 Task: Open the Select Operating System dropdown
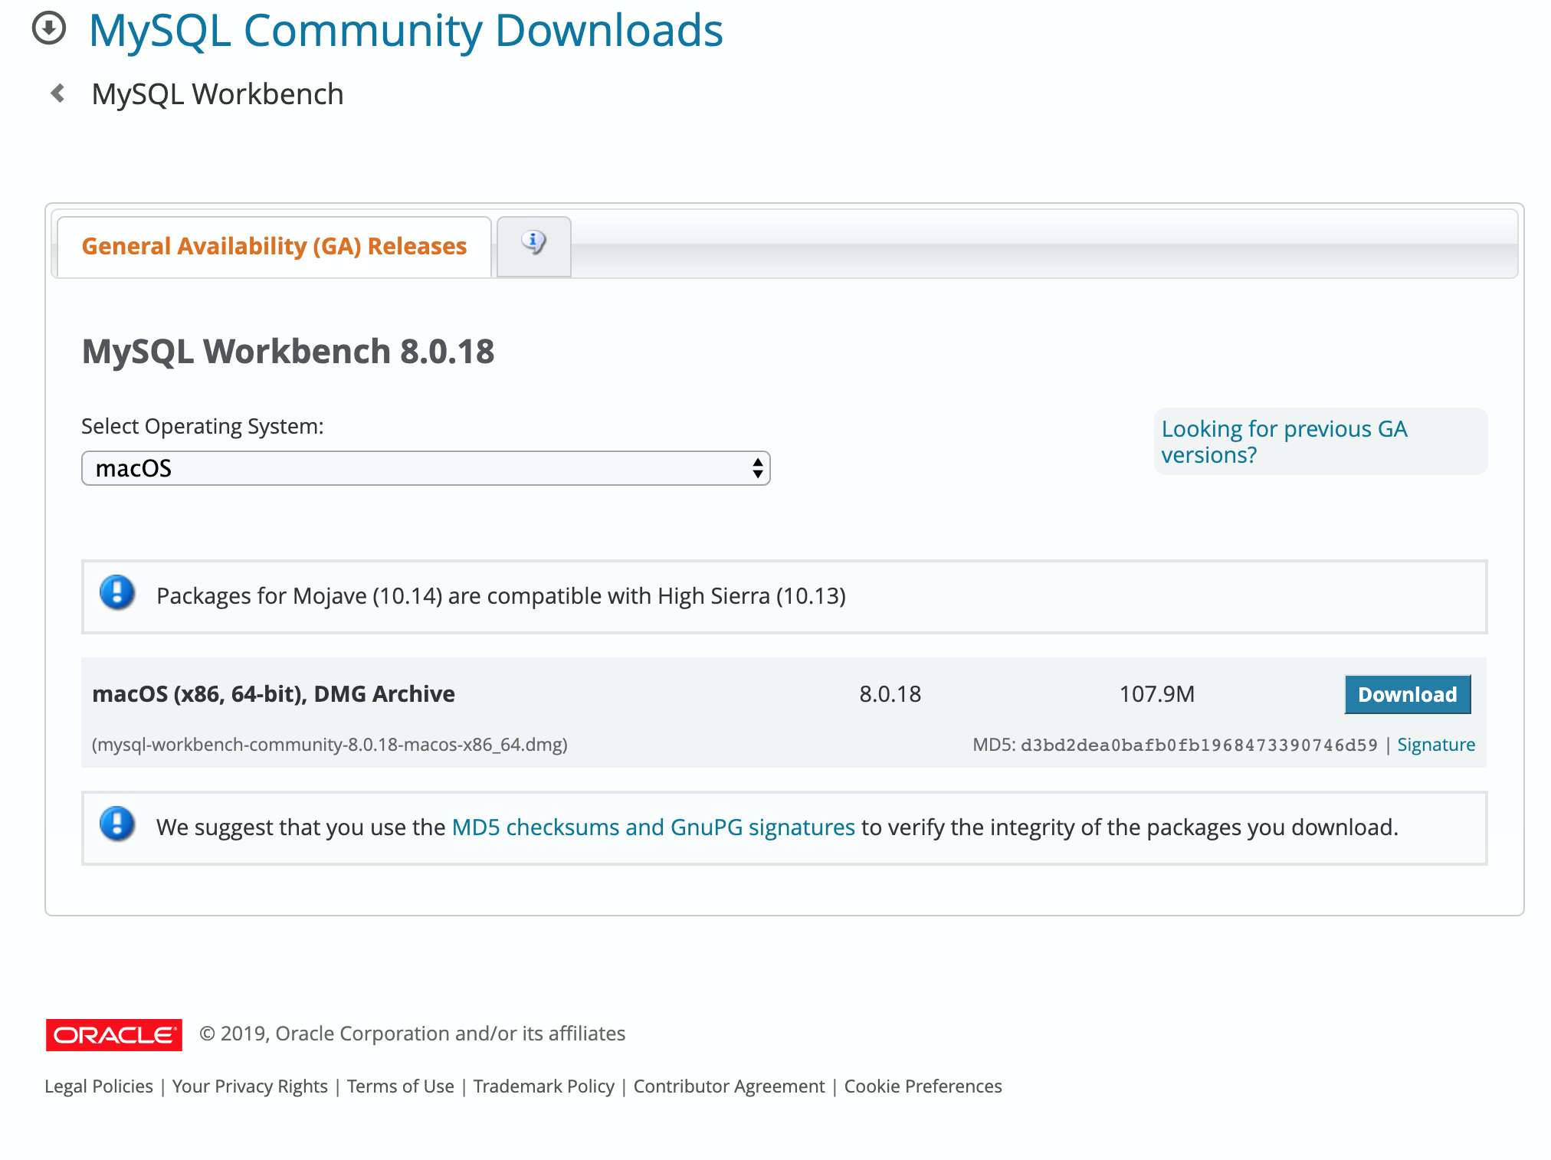pyautogui.click(x=414, y=468)
